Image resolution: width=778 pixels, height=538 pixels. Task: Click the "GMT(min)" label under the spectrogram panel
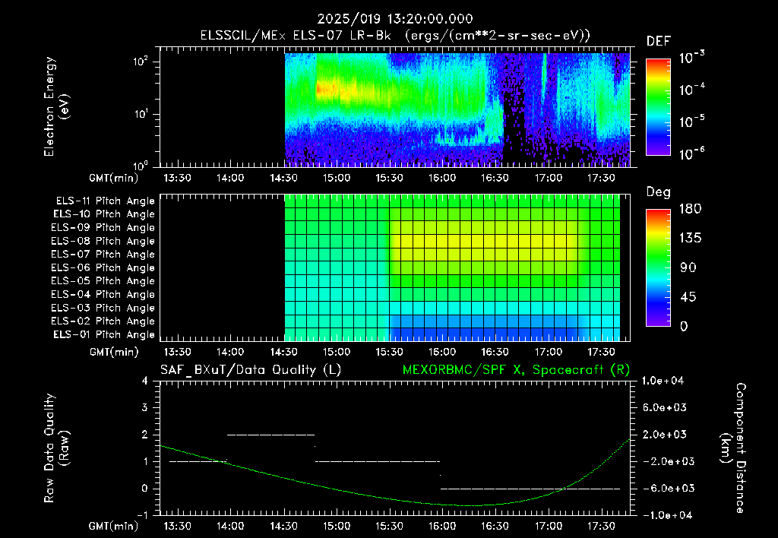pyautogui.click(x=114, y=178)
